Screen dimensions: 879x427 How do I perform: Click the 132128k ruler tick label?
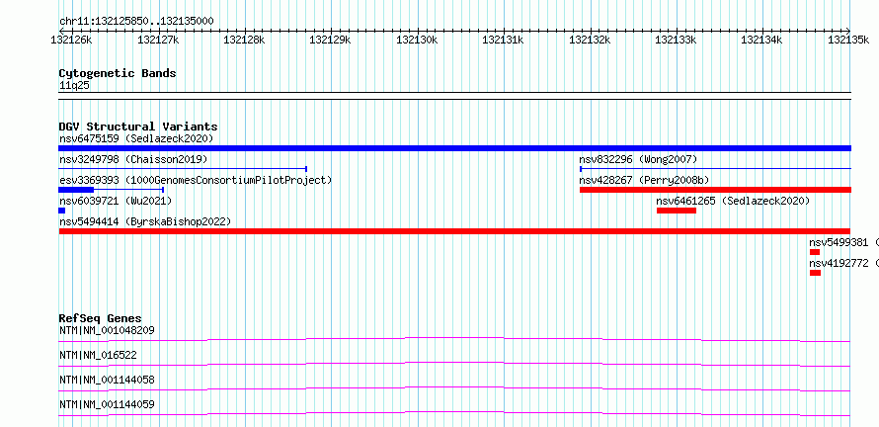244,40
